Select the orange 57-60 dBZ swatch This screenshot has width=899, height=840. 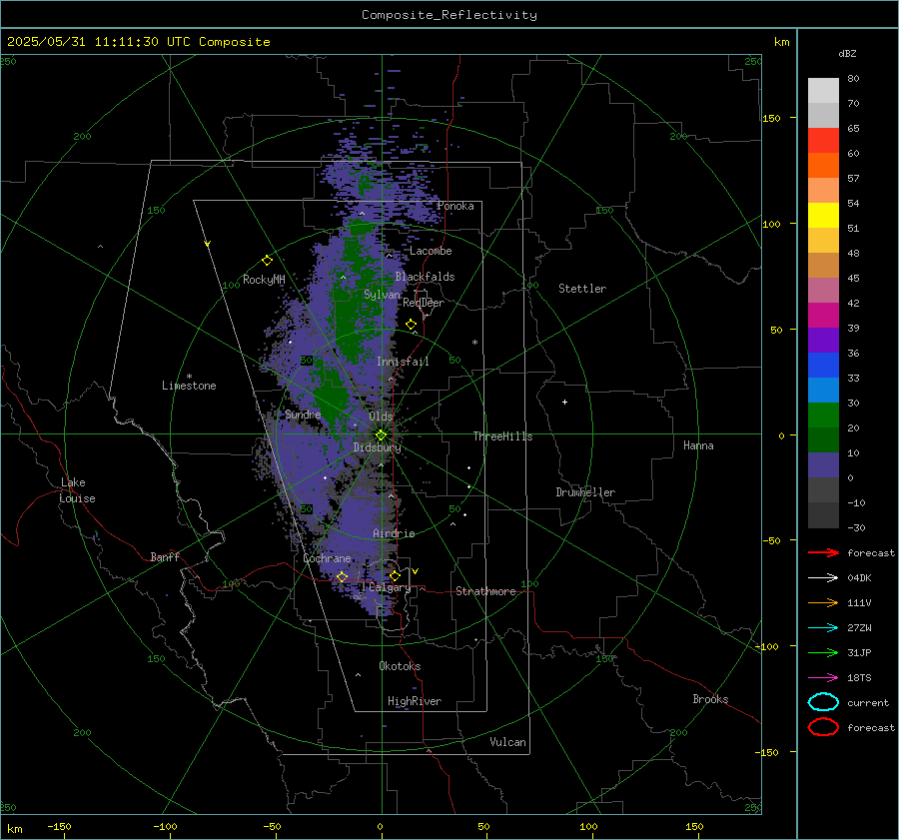click(823, 166)
